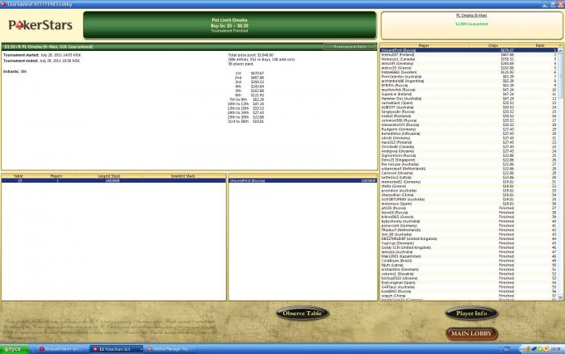Click the Tournament ended date line
The height and width of the screenshot is (354, 565).
tap(41, 61)
